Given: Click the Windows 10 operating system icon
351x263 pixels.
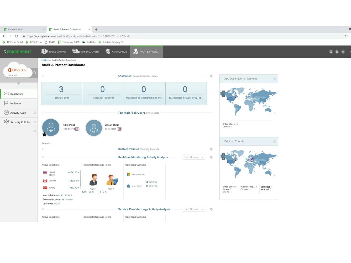Looking at the screenshot, I should coord(128,174).
